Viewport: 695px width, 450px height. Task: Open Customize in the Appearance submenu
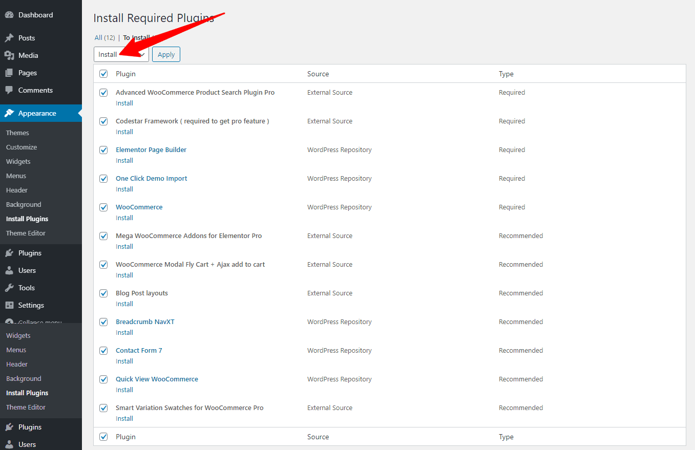(22, 147)
